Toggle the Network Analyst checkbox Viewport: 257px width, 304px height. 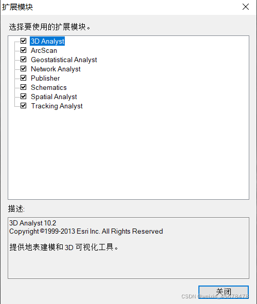[23, 69]
